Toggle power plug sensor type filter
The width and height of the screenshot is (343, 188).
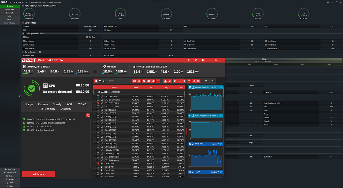[x=175, y=81]
